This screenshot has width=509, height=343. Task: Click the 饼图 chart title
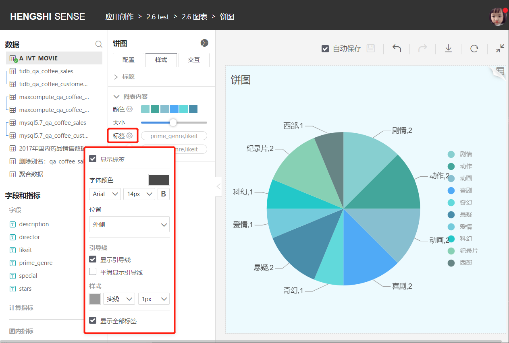[241, 80]
